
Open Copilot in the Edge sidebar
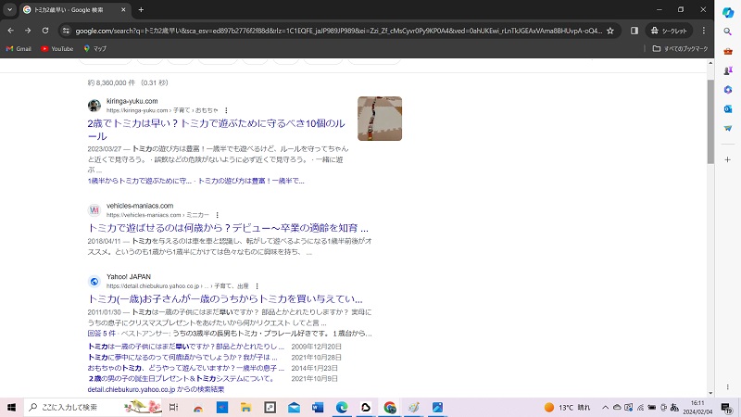coord(728,12)
